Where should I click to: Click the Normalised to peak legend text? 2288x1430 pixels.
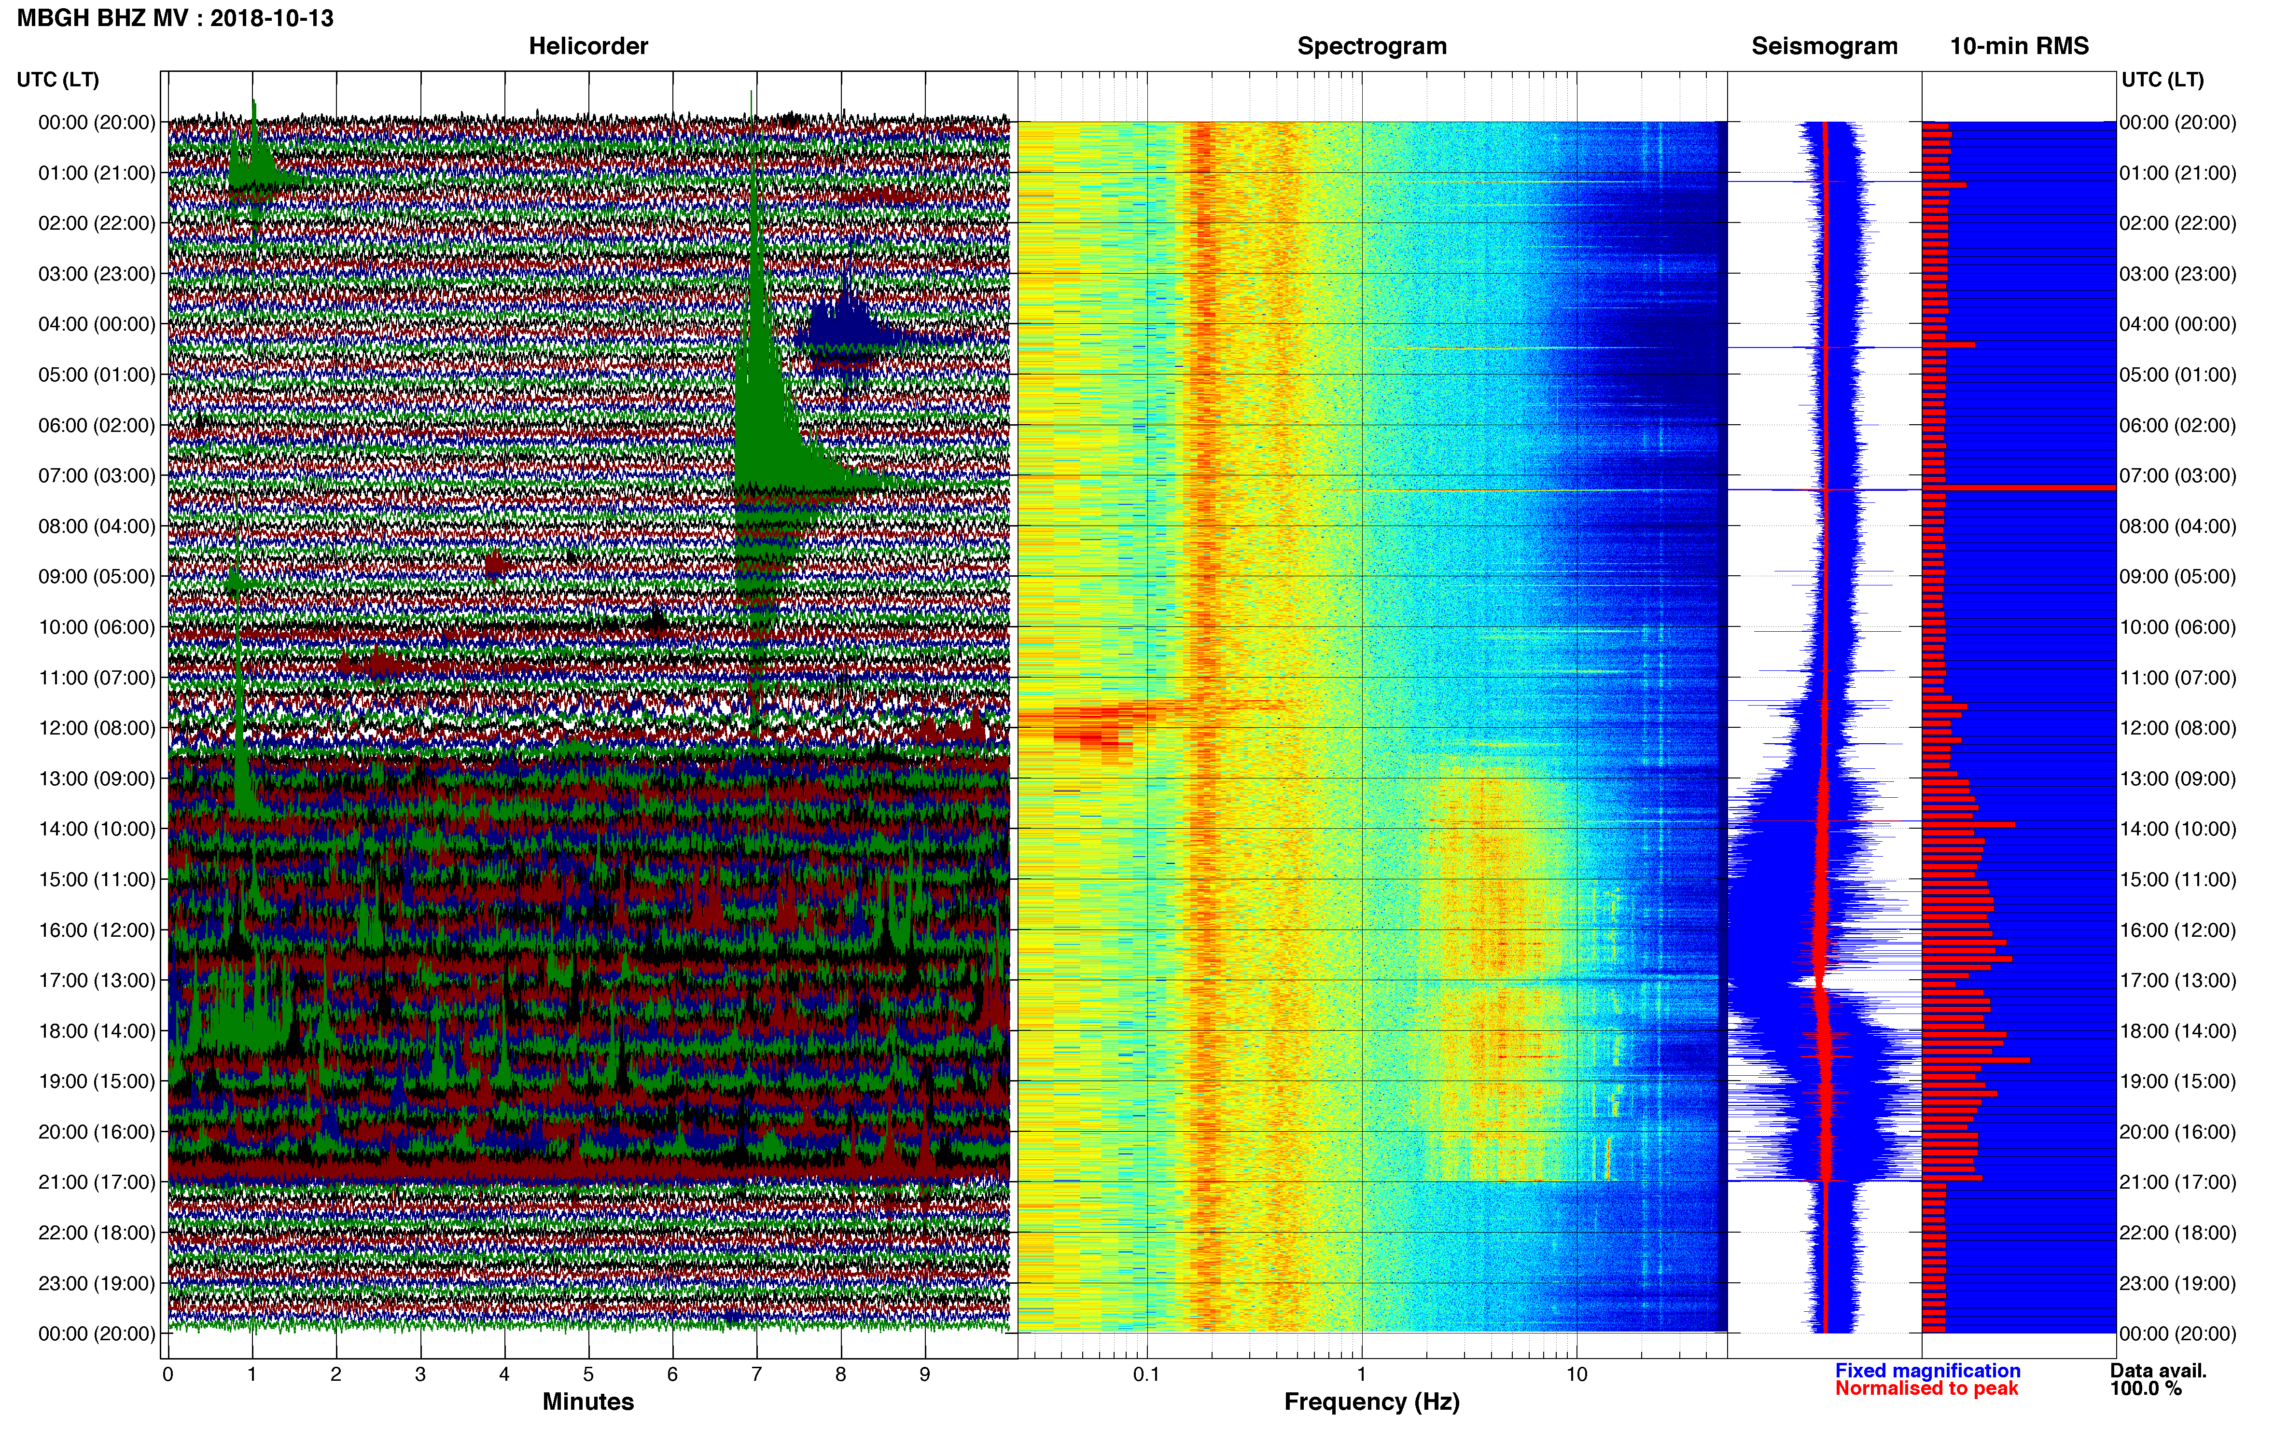(x=1926, y=1388)
